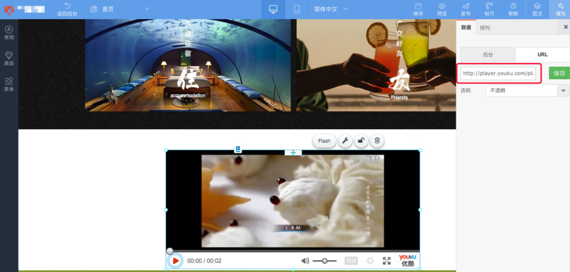Switch to the 排列 tab

pyautogui.click(x=485, y=28)
